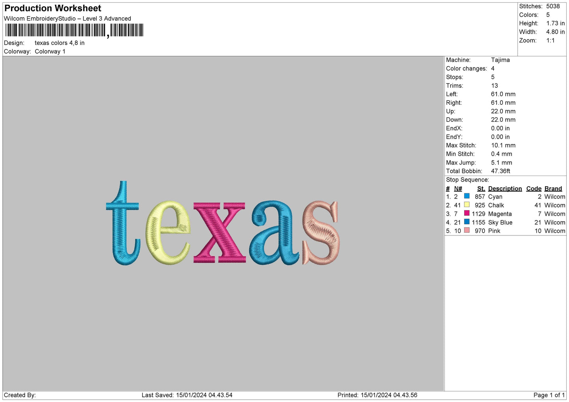Image resolution: width=569 pixels, height=402 pixels.
Task: Click the Pink description in row 5
Action: click(x=494, y=231)
